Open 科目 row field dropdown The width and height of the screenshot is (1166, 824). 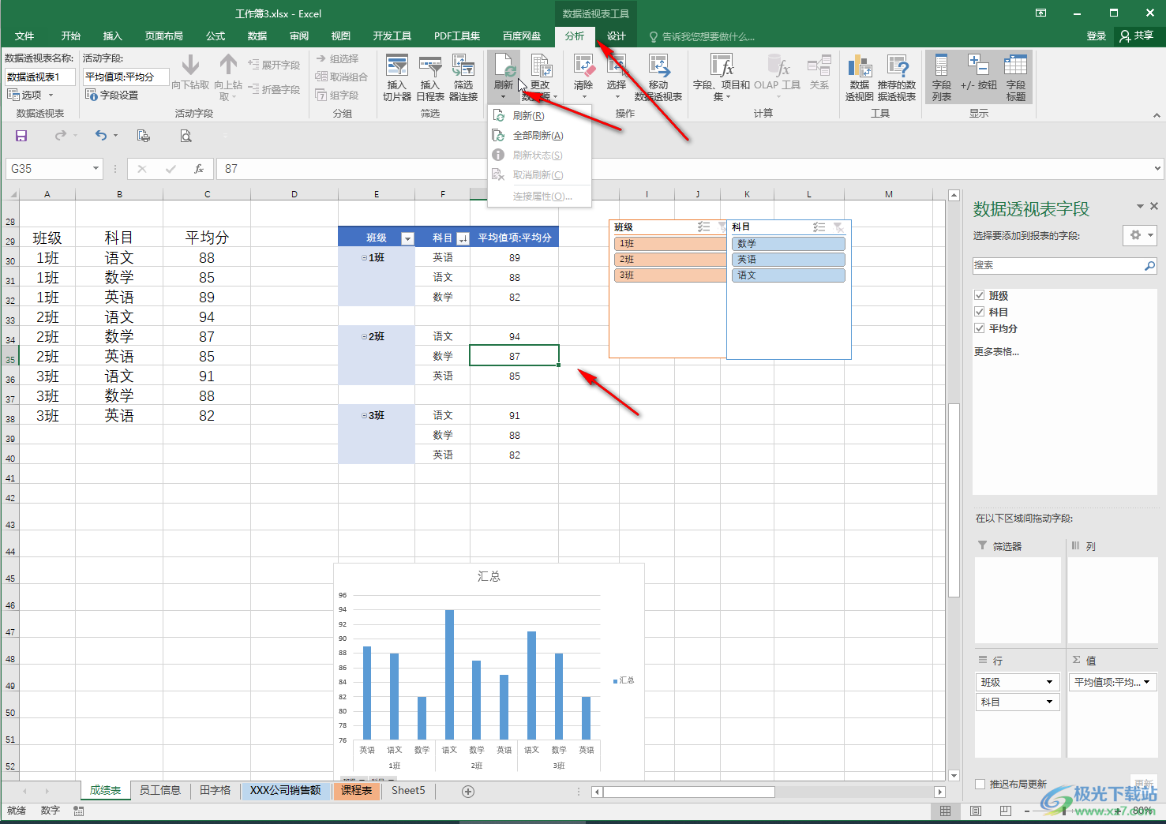[x=1049, y=702]
